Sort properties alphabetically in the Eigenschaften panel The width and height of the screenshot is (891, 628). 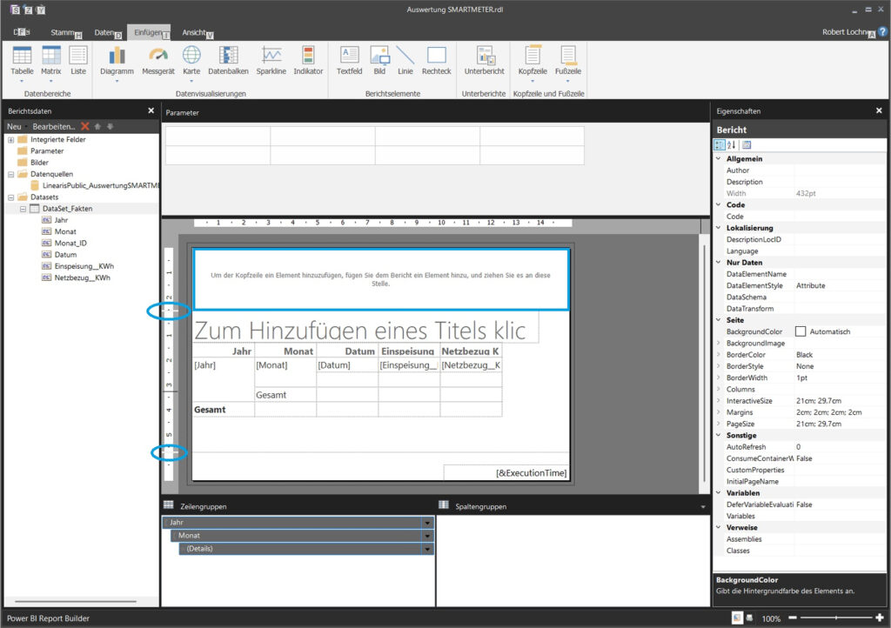(x=731, y=145)
